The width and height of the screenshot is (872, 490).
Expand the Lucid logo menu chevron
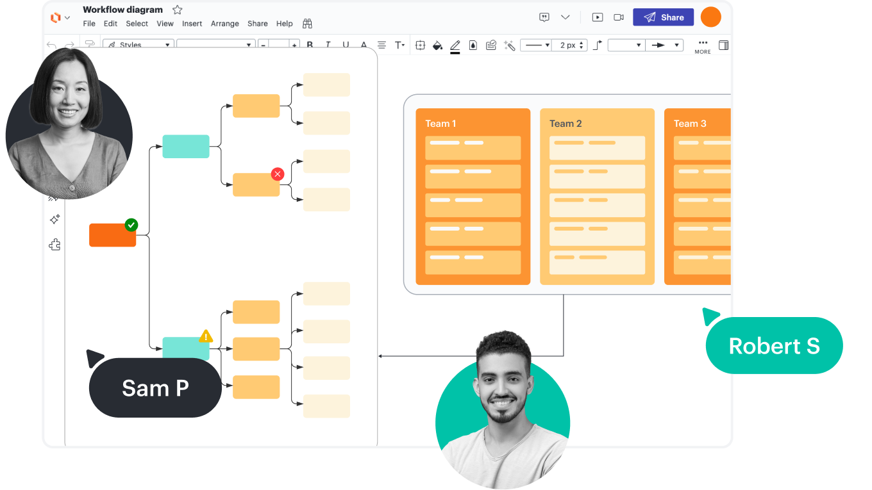click(x=67, y=17)
